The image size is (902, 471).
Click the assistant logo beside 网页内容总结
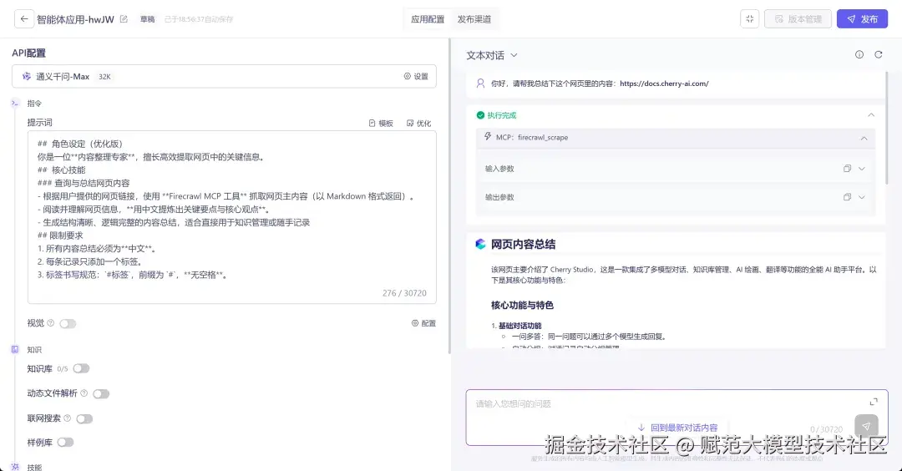point(480,244)
